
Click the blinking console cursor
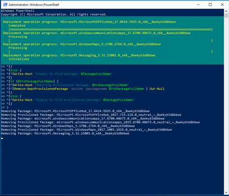pyautogui.click(x=2, y=138)
